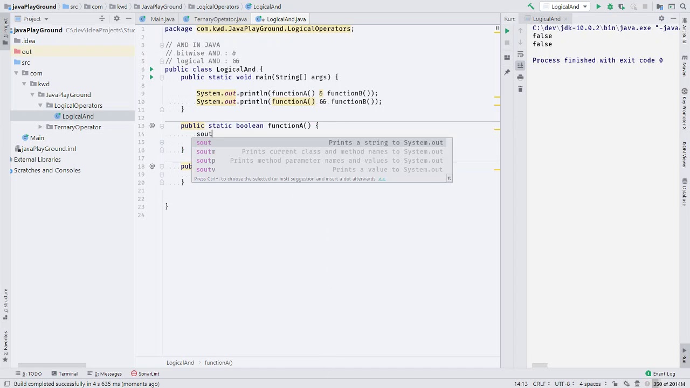Select the soutp suggestion
The image size is (690, 388).
[322, 161]
